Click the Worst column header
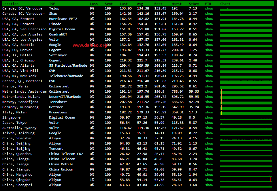 click(x=176, y=4)
